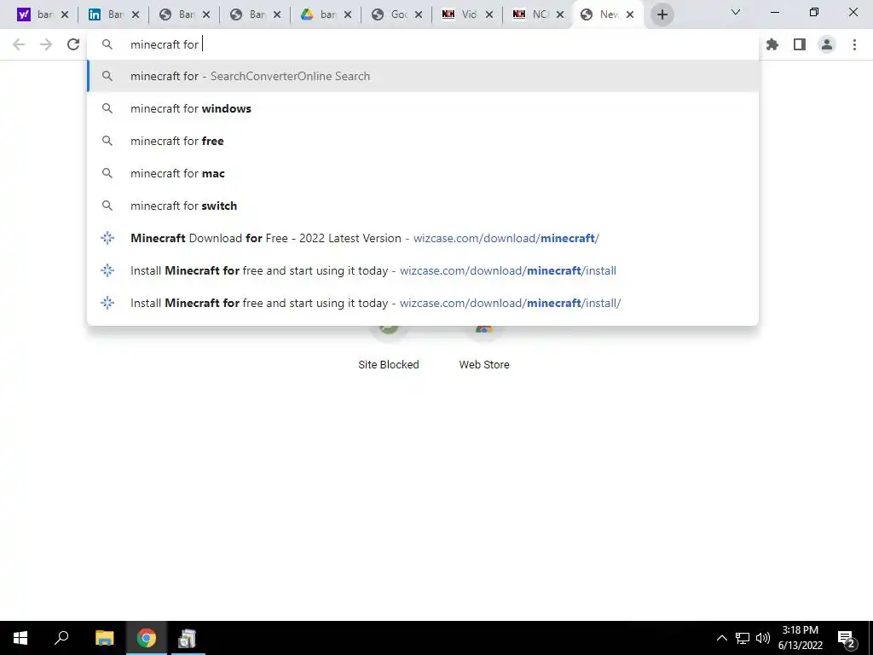This screenshot has width=873, height=655.
Task: Show hidden system tray icons
Action: 721,638
